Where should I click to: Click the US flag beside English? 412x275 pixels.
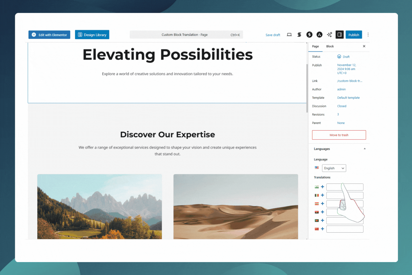[x=317, y=167]
